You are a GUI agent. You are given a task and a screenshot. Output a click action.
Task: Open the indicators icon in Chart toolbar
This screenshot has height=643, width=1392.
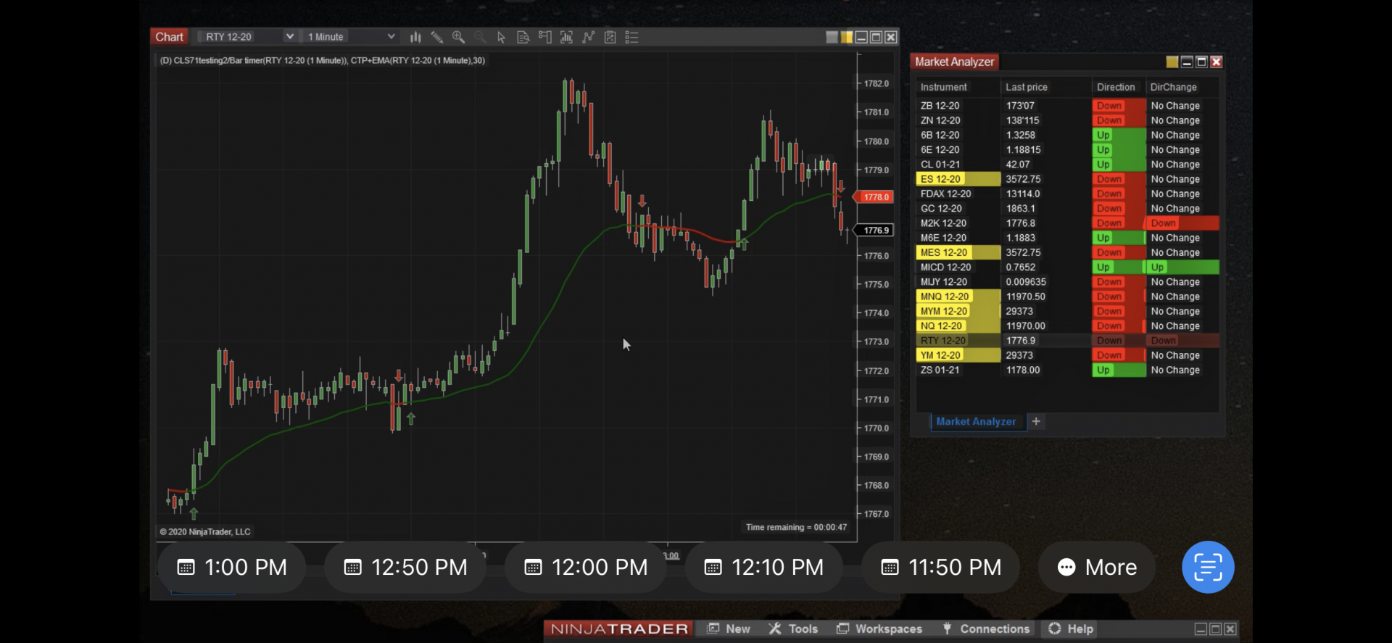[589, 37]
